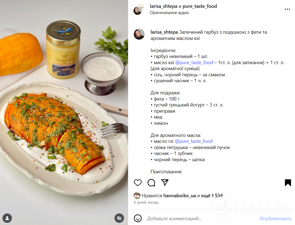
Task: Click the Оригинальное аудио link
Action: [x=169, y=13]
